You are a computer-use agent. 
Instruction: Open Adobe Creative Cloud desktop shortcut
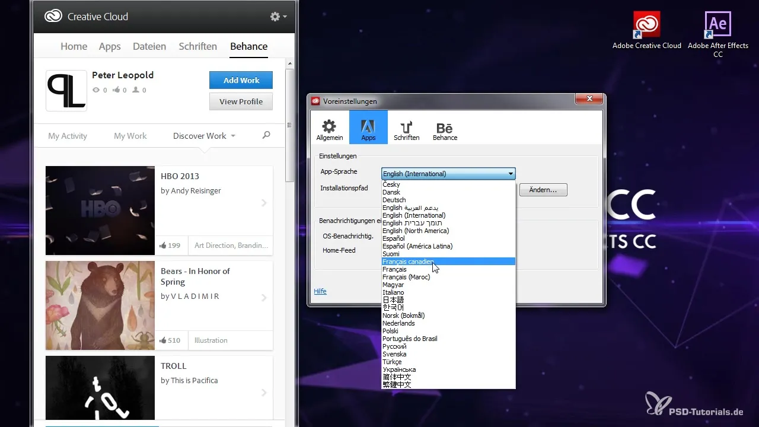(647, 30)
